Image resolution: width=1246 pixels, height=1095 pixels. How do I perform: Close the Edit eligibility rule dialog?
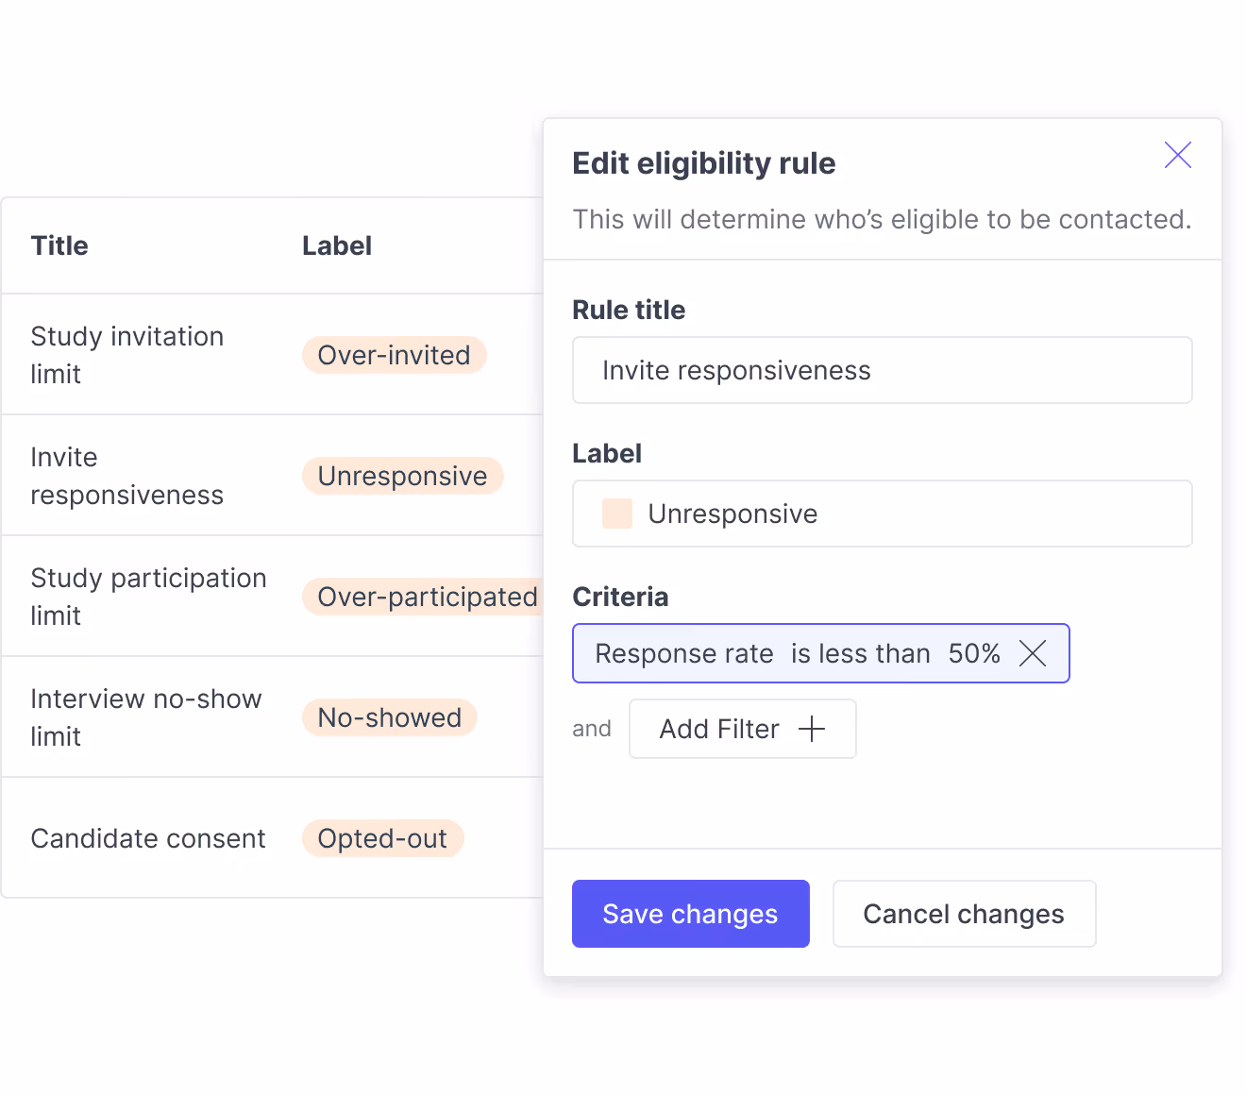click(x=1177, y=155)
